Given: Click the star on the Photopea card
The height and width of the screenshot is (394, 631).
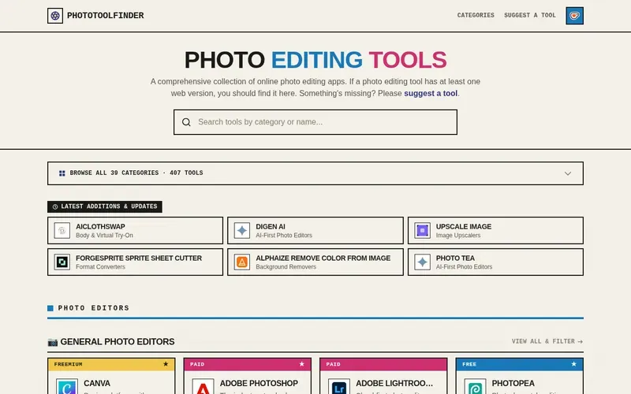Looking at the screenshot, I should point(574,364).
